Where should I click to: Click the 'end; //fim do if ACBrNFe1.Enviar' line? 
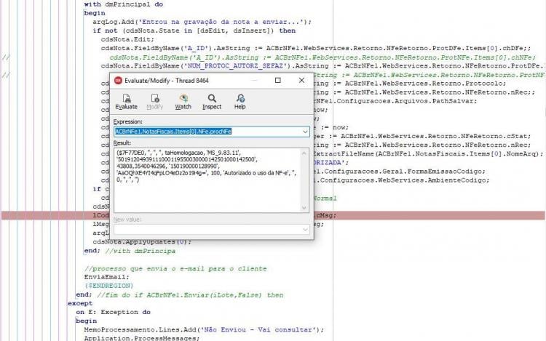[x=180, y=294]
